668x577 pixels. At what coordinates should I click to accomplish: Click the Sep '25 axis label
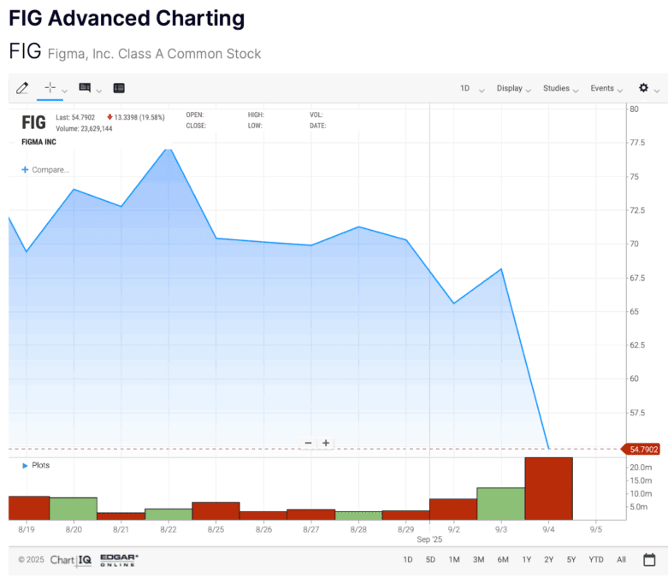(x=429, y=539)
